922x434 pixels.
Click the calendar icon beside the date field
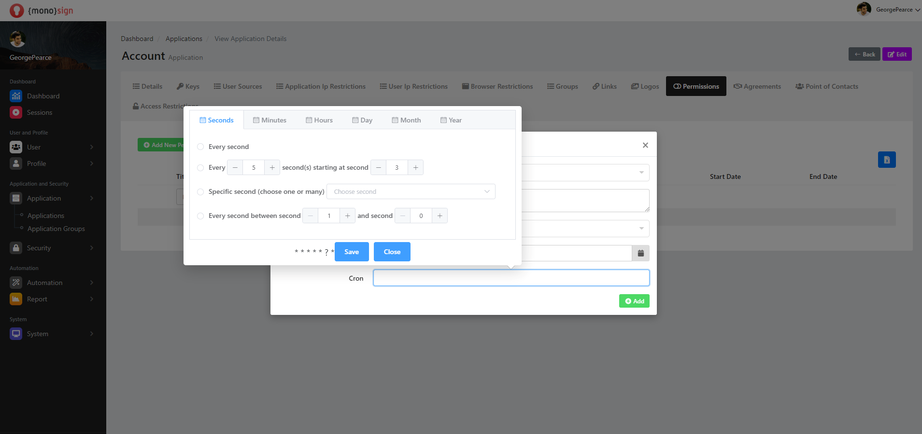(640, 253)
